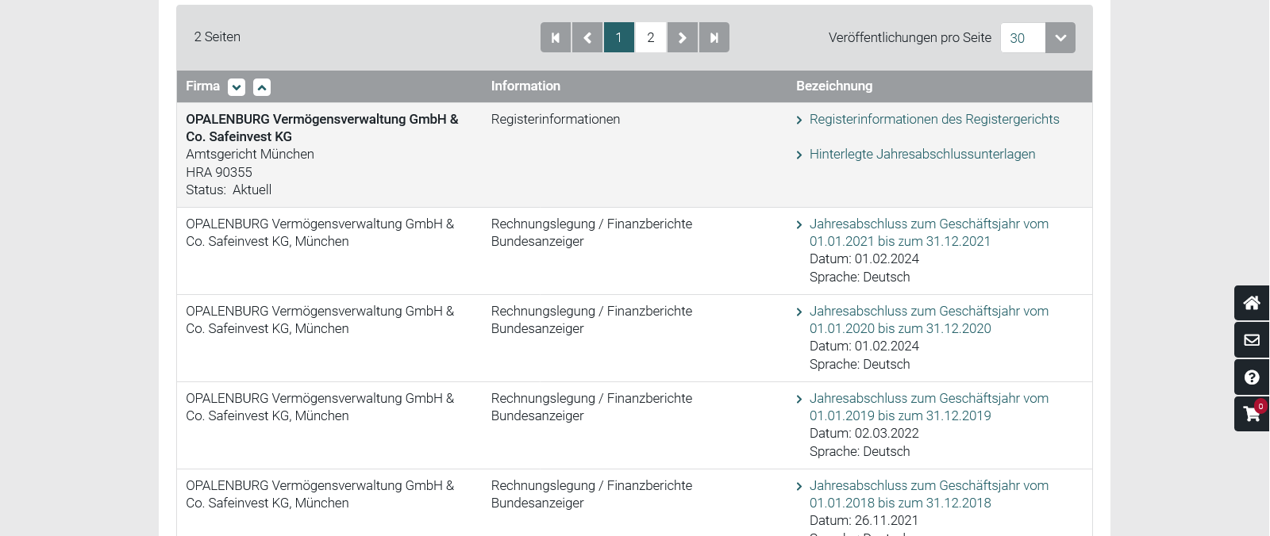Jump to last results page
The height and width of the screenshot is (536, 1270).
714,37
